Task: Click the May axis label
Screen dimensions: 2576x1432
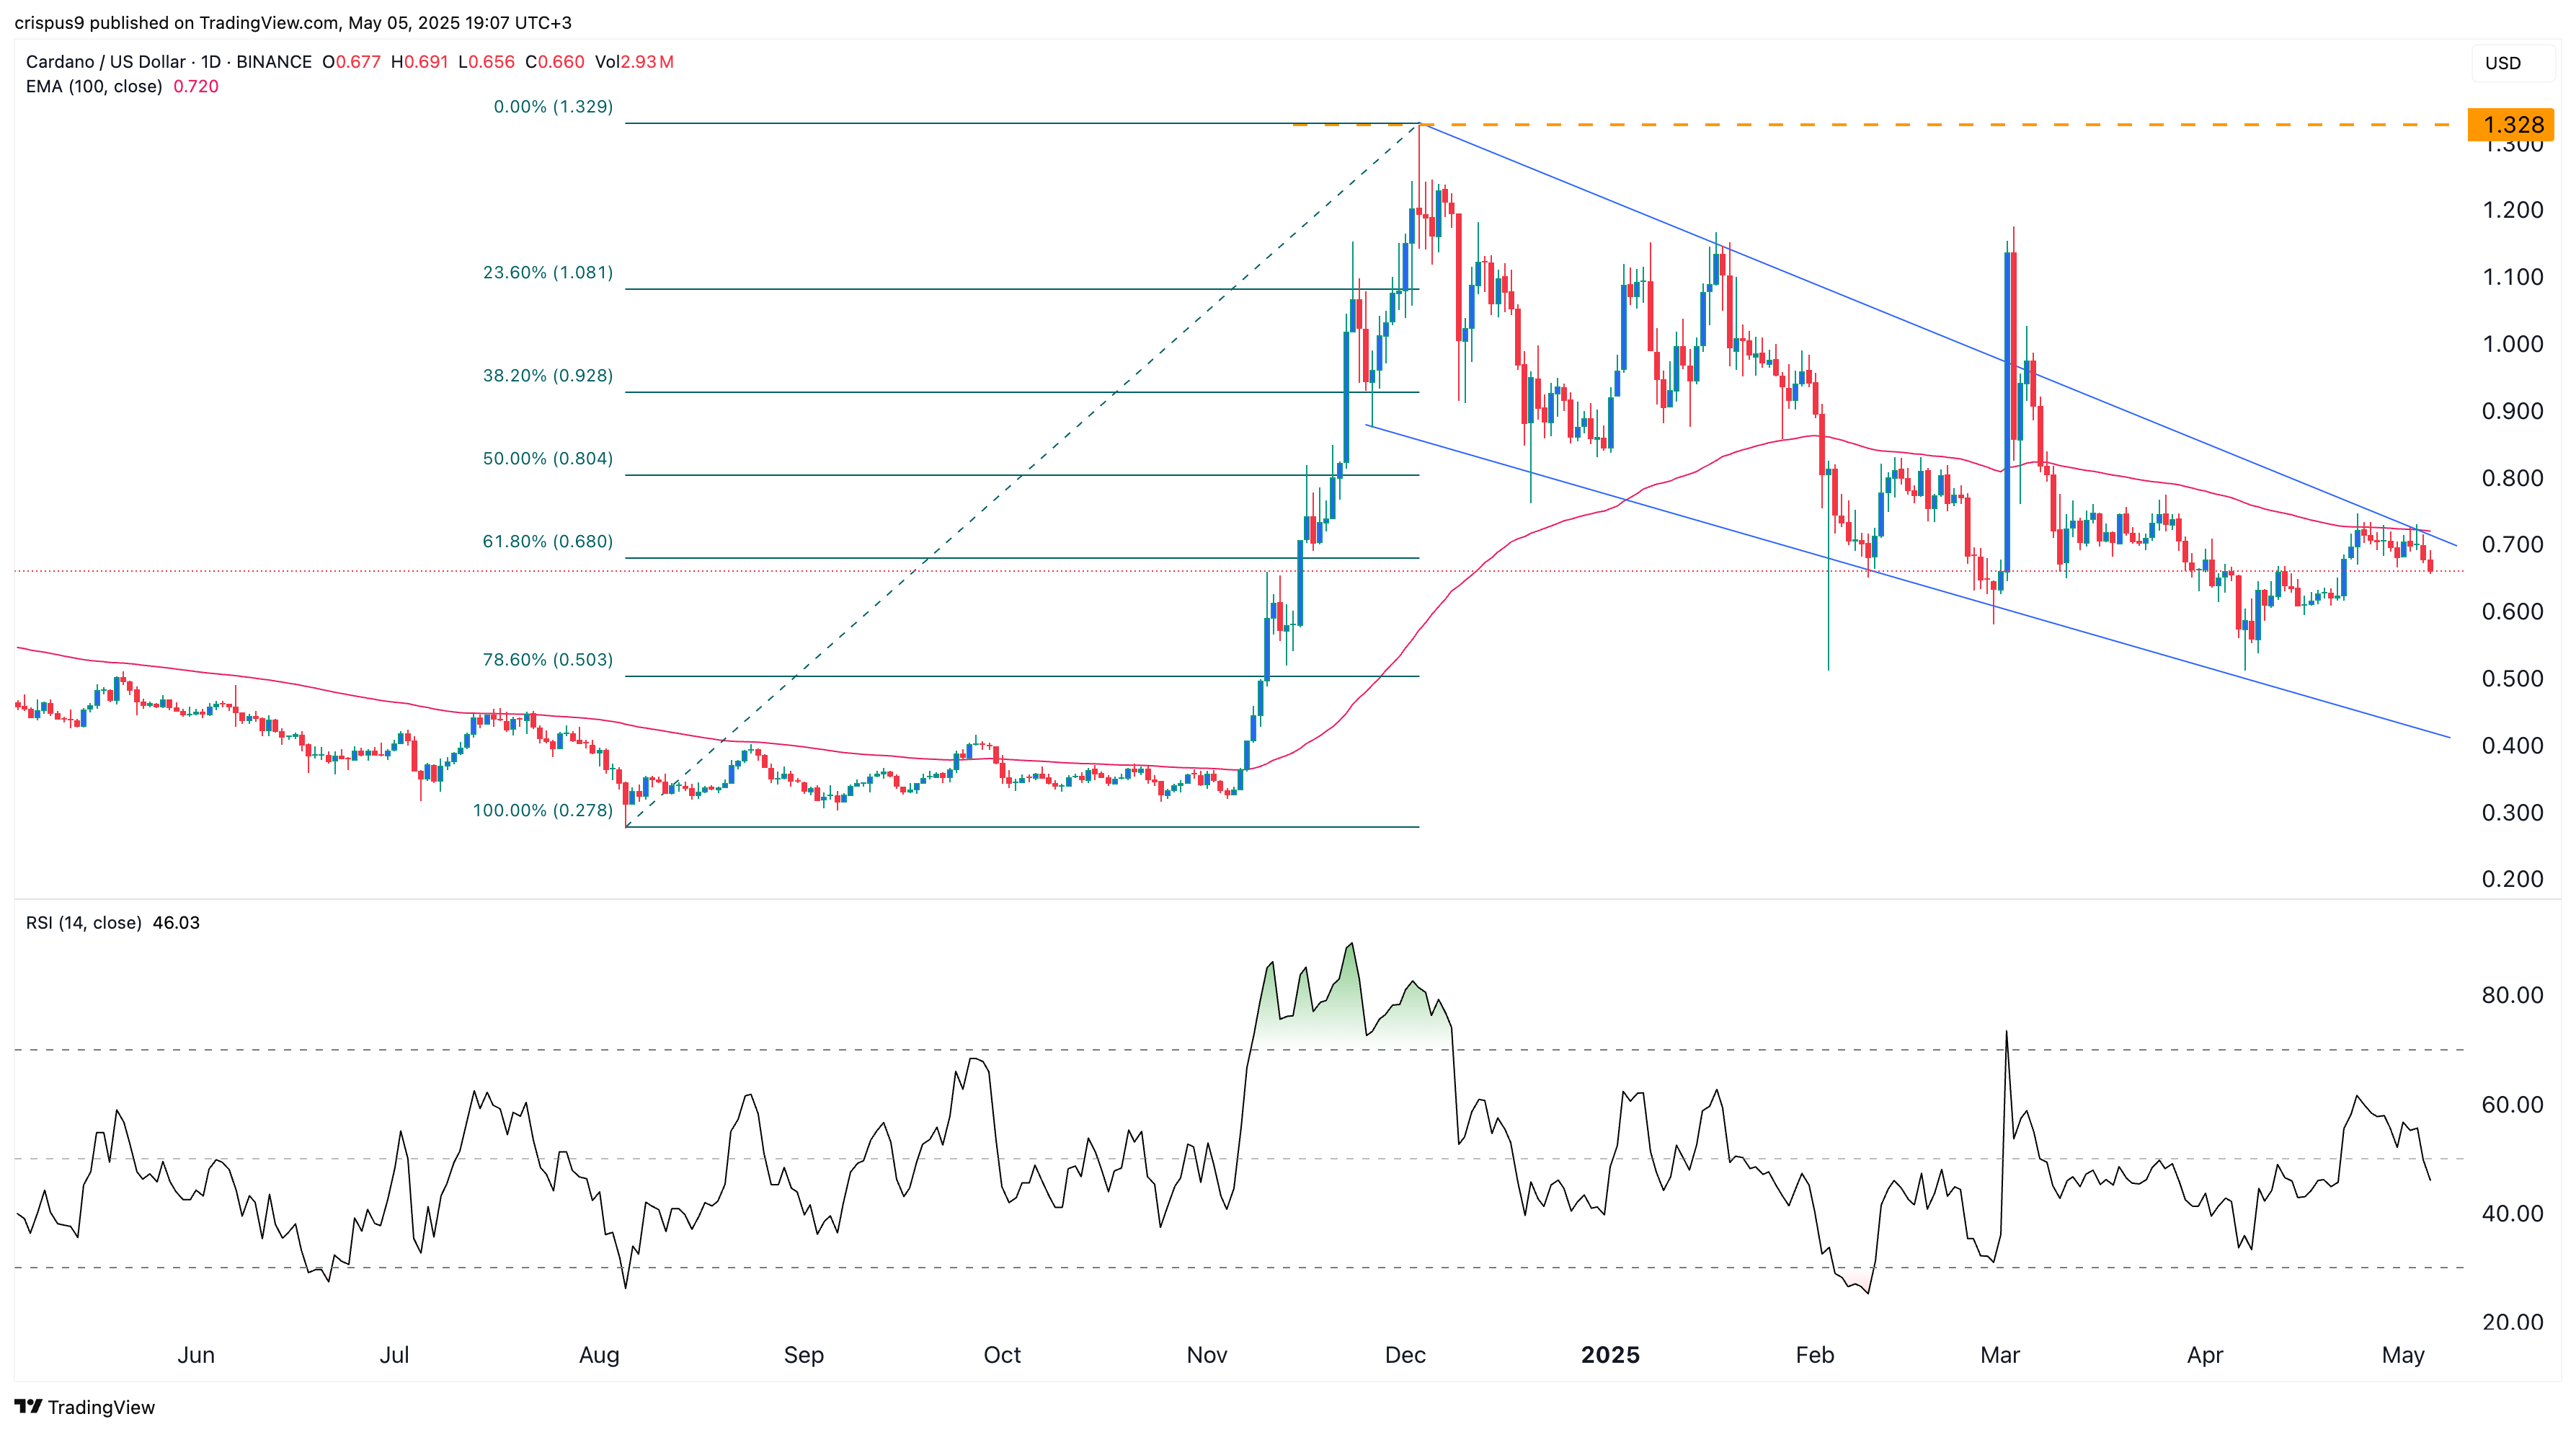Action: tap(2403, 1356)
